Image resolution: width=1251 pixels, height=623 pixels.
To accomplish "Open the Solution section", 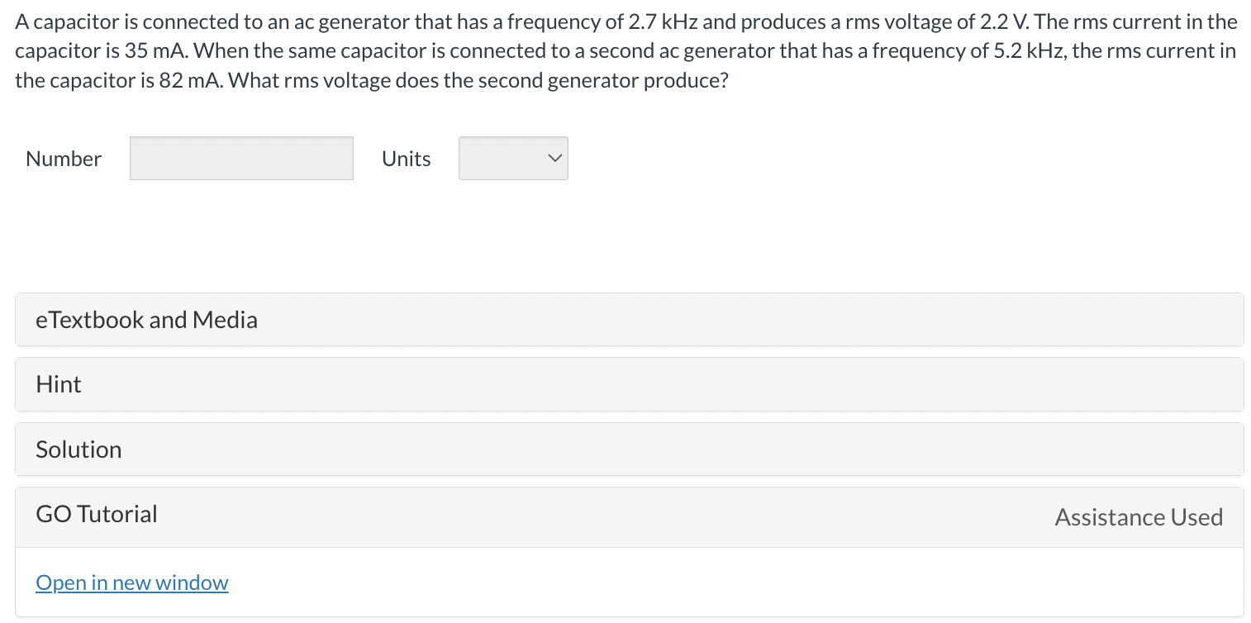I will coord(629,449).
